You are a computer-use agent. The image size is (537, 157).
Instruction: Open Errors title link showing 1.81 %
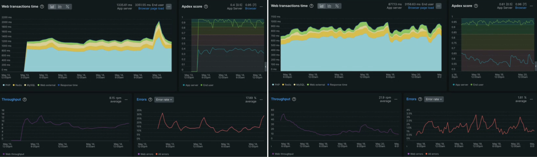[x=411, y=99]
